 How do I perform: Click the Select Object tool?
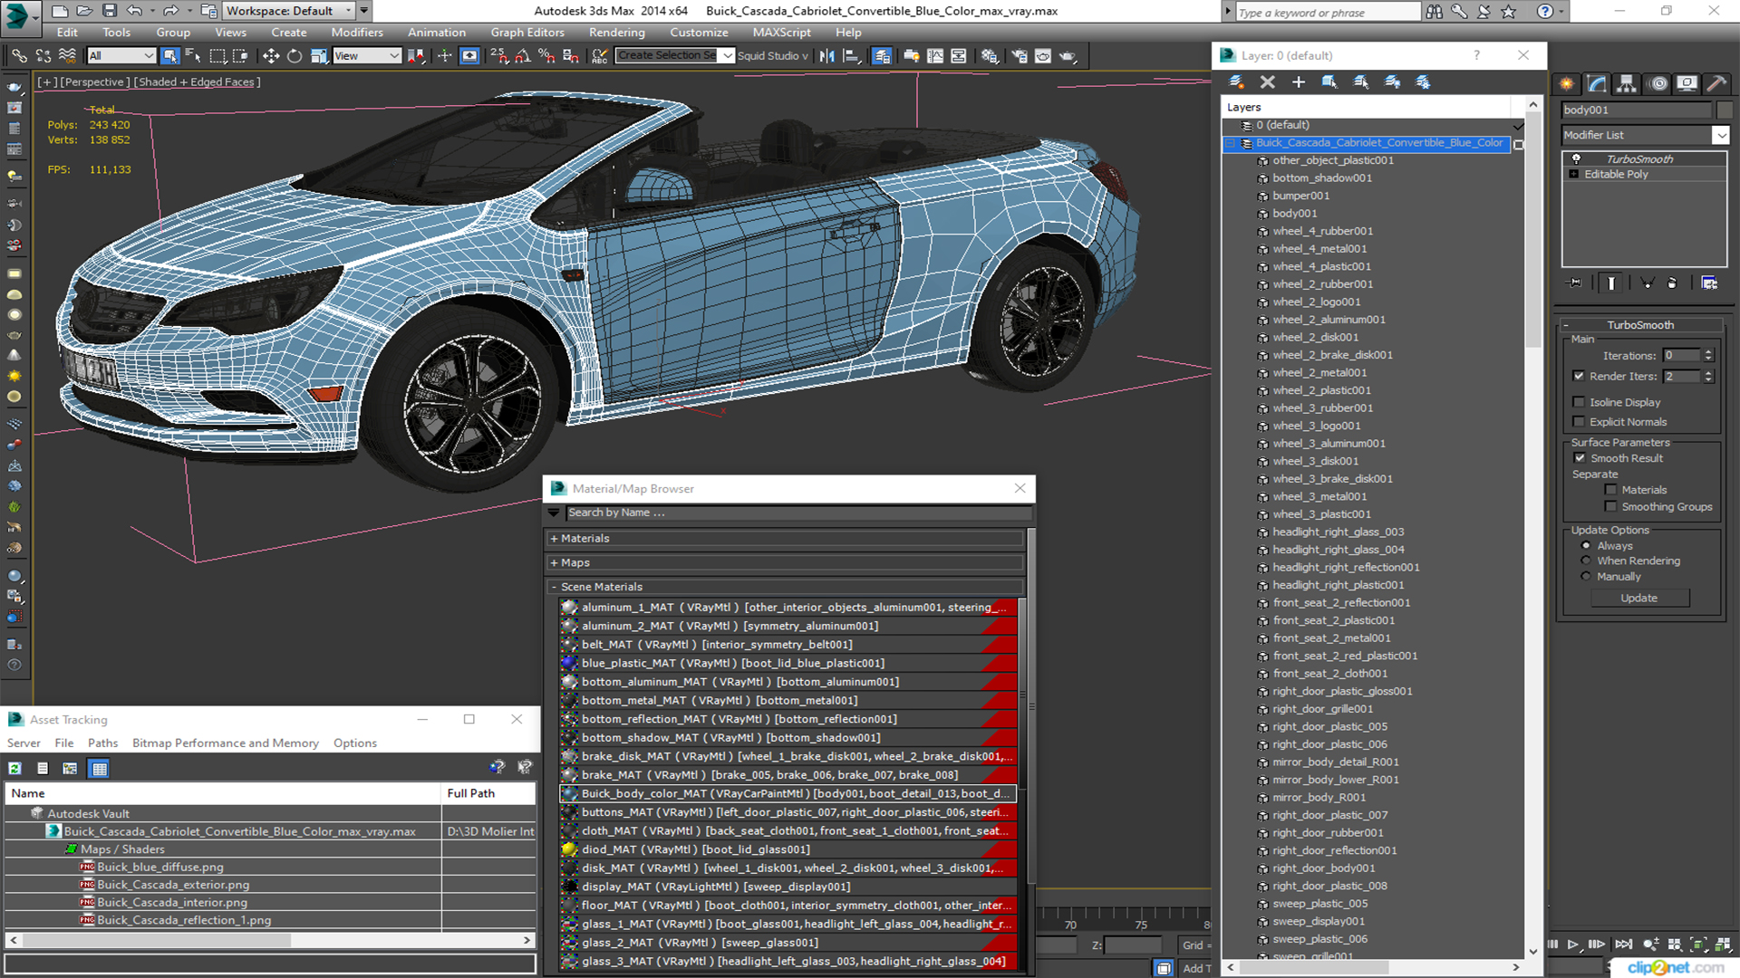point(169,56)
